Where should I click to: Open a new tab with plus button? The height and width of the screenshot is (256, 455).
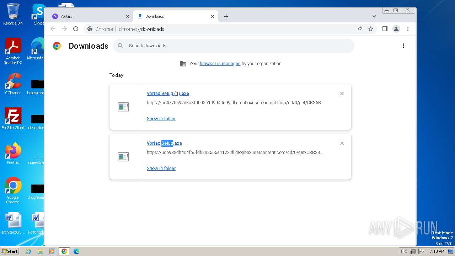click(x=226, y=16)
